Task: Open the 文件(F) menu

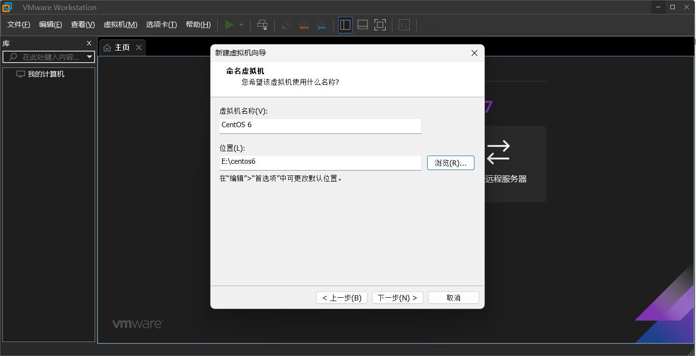Action: coord(19,25)
